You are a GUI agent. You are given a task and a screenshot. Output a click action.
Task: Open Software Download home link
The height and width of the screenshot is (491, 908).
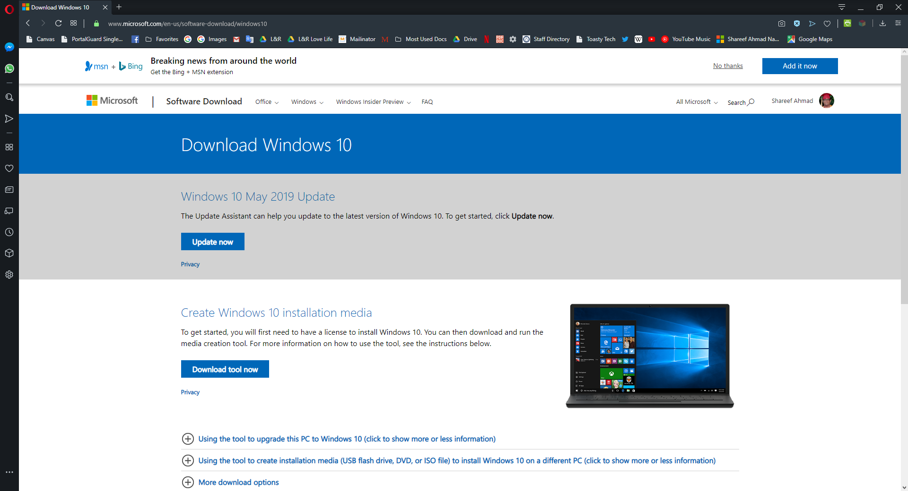(x=204, y=102)
